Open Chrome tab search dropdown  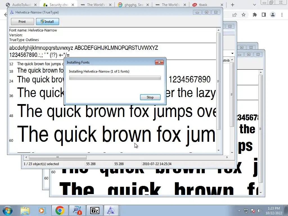tap(254, 5)
